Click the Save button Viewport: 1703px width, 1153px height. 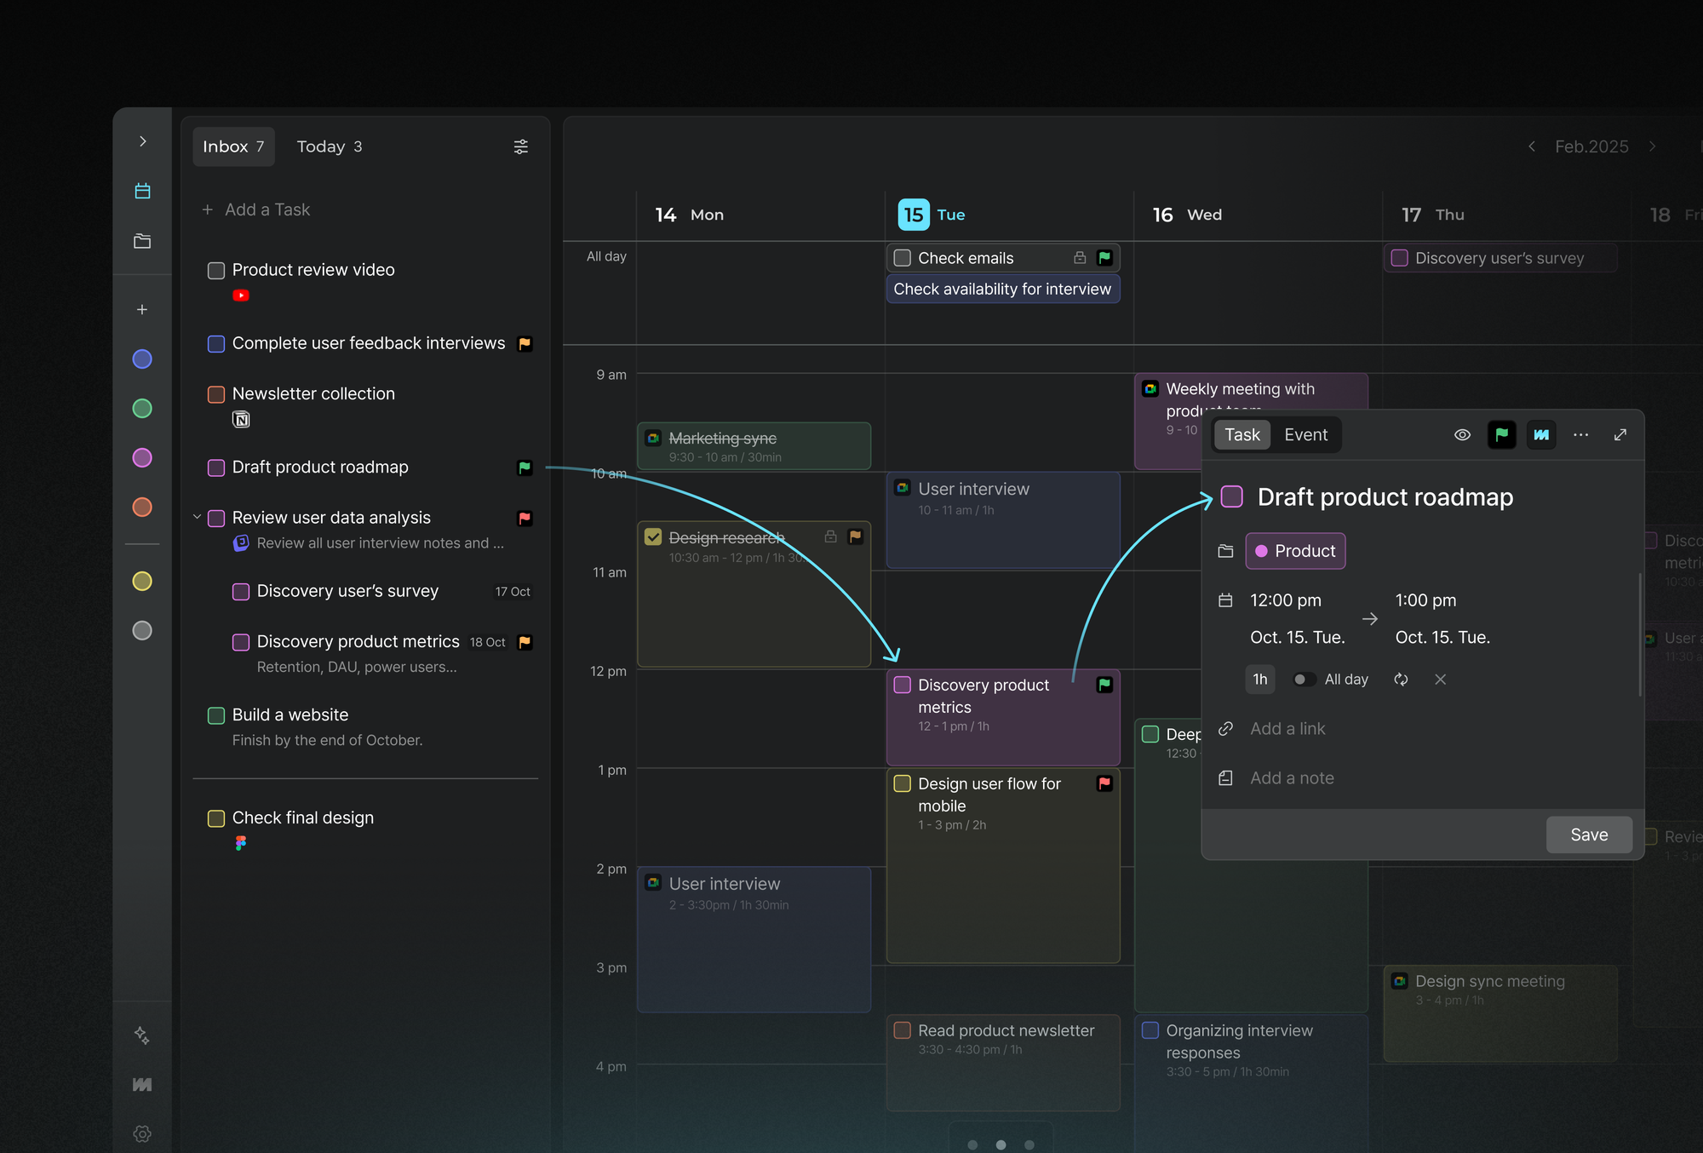point(1589,835)
